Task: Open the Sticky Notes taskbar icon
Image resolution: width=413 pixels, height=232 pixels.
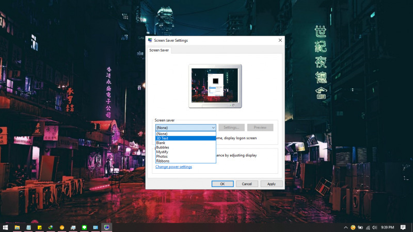Action: [40, 227]
